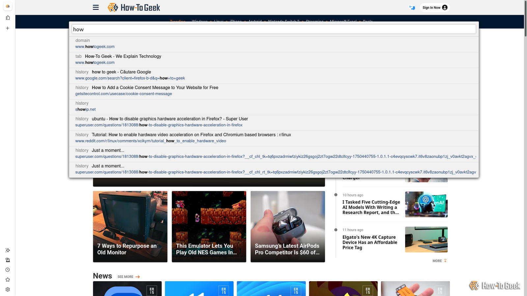Select Super User 'How to disable graphics hardware acceleration' entry

point(274,123)
